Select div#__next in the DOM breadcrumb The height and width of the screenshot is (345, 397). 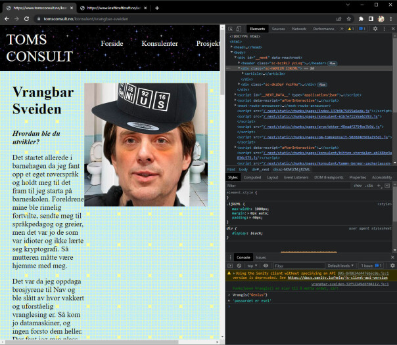pyautogui.click(x=260, y=169)
